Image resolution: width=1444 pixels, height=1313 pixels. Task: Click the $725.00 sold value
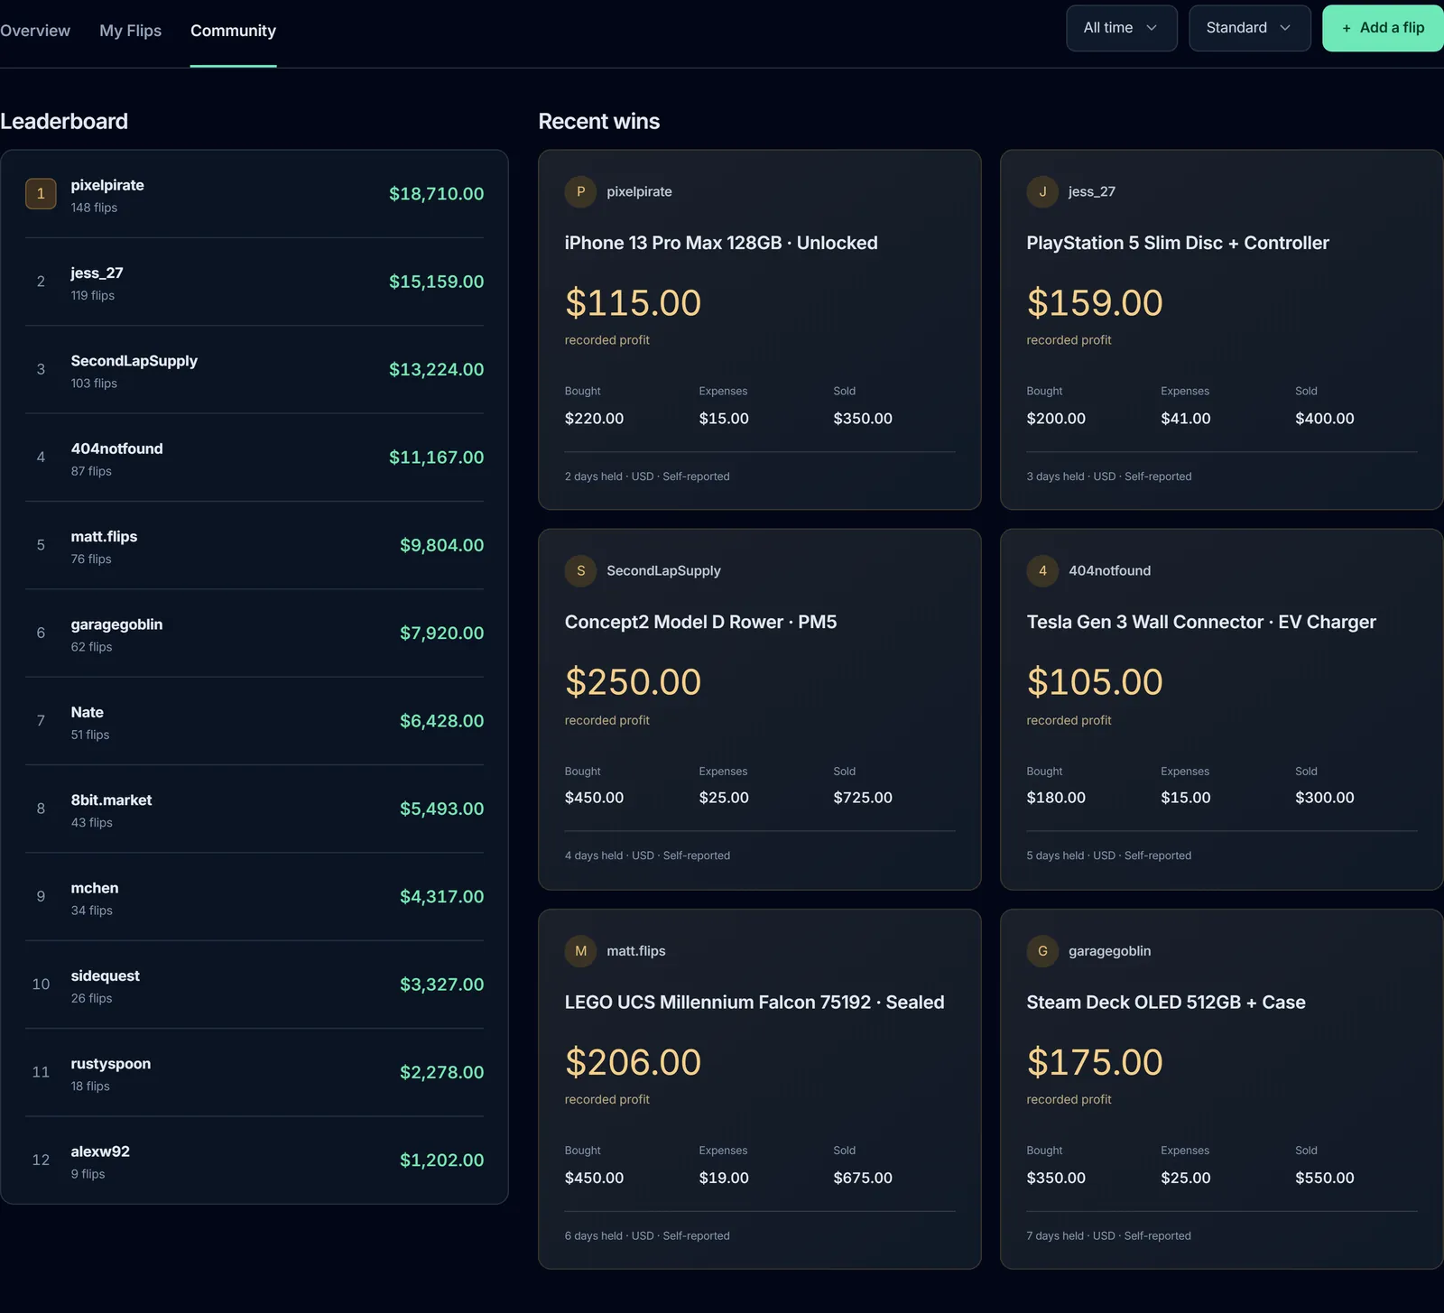[863, 798]
